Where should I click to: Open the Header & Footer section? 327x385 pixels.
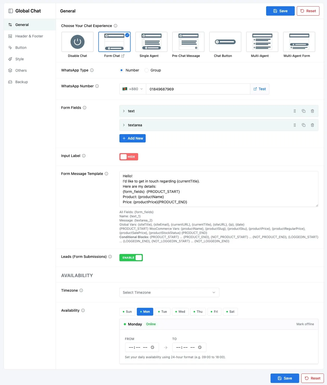30,36
